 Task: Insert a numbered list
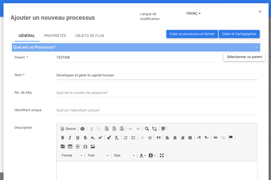[126, 138]
